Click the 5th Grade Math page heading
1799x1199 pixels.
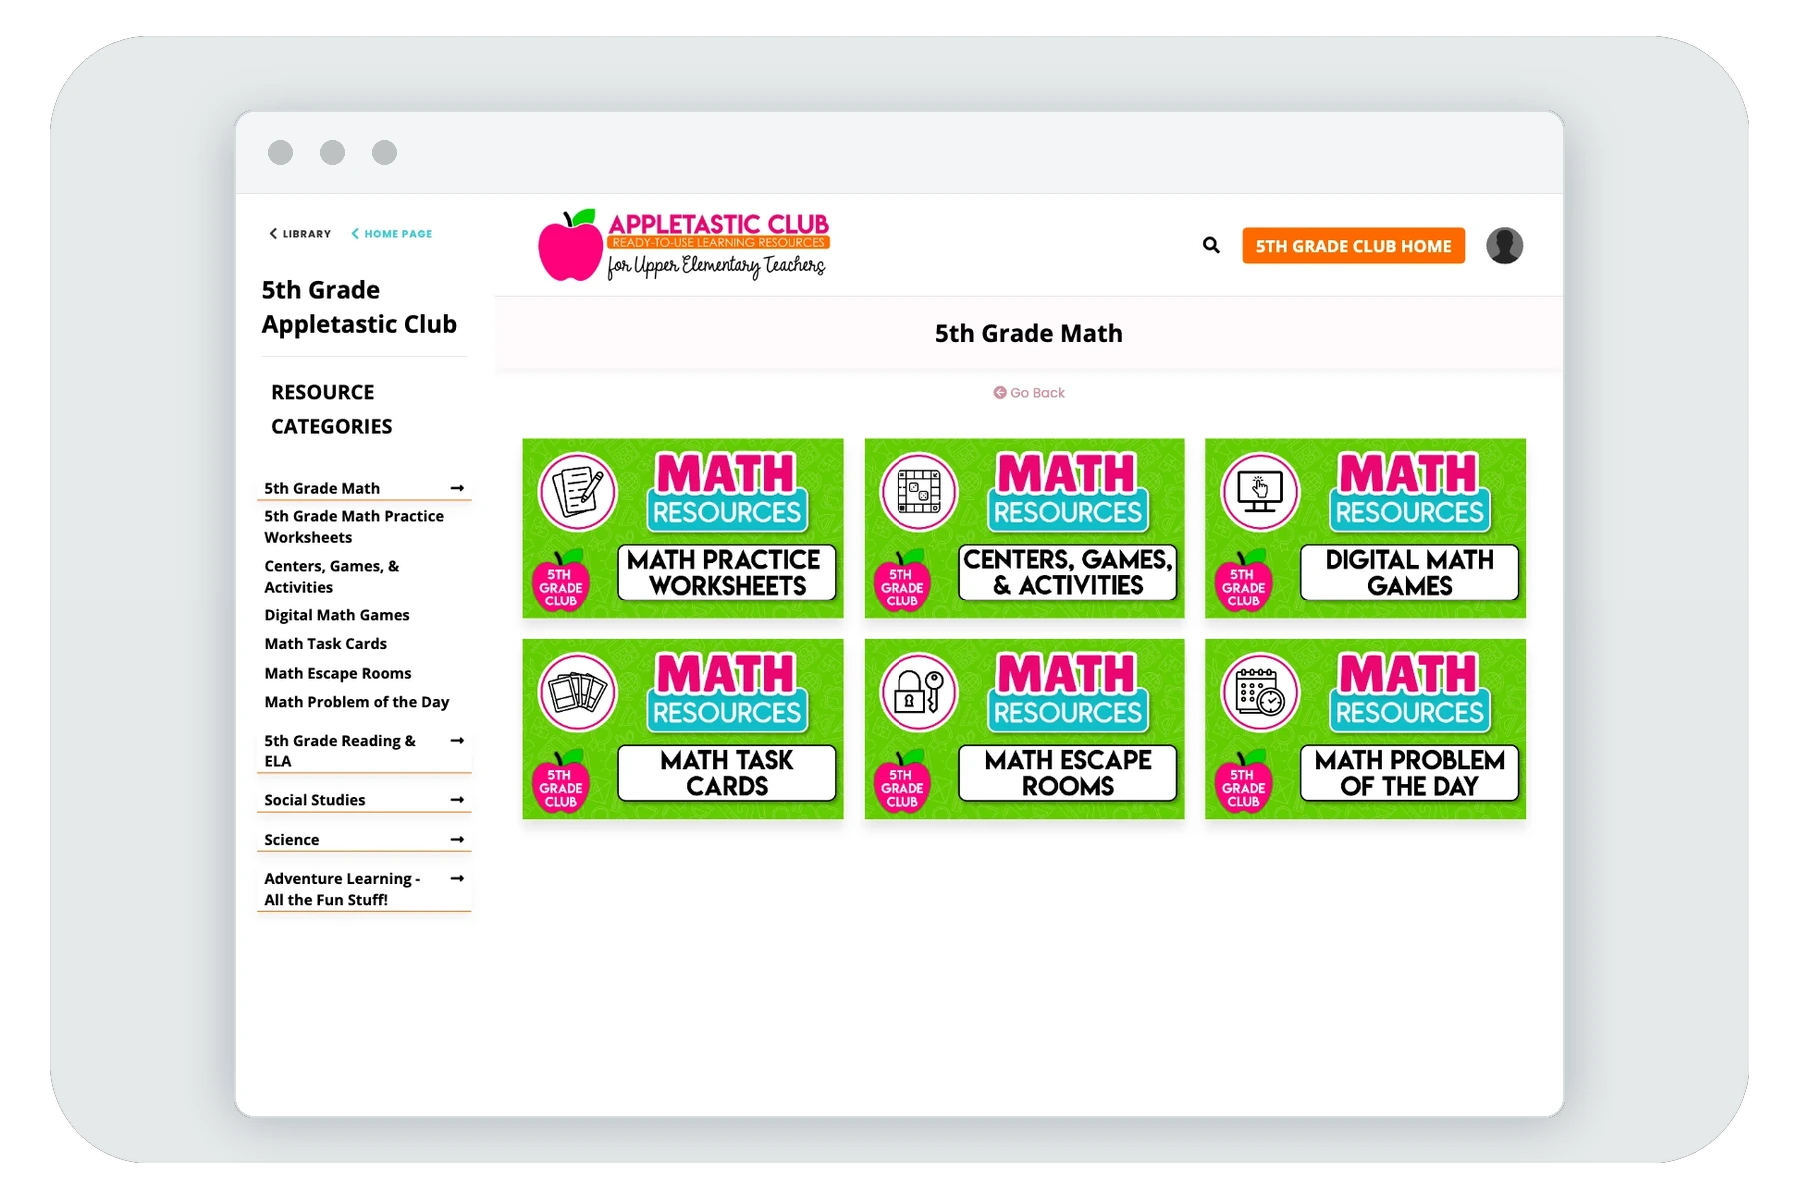(1028, 333)
